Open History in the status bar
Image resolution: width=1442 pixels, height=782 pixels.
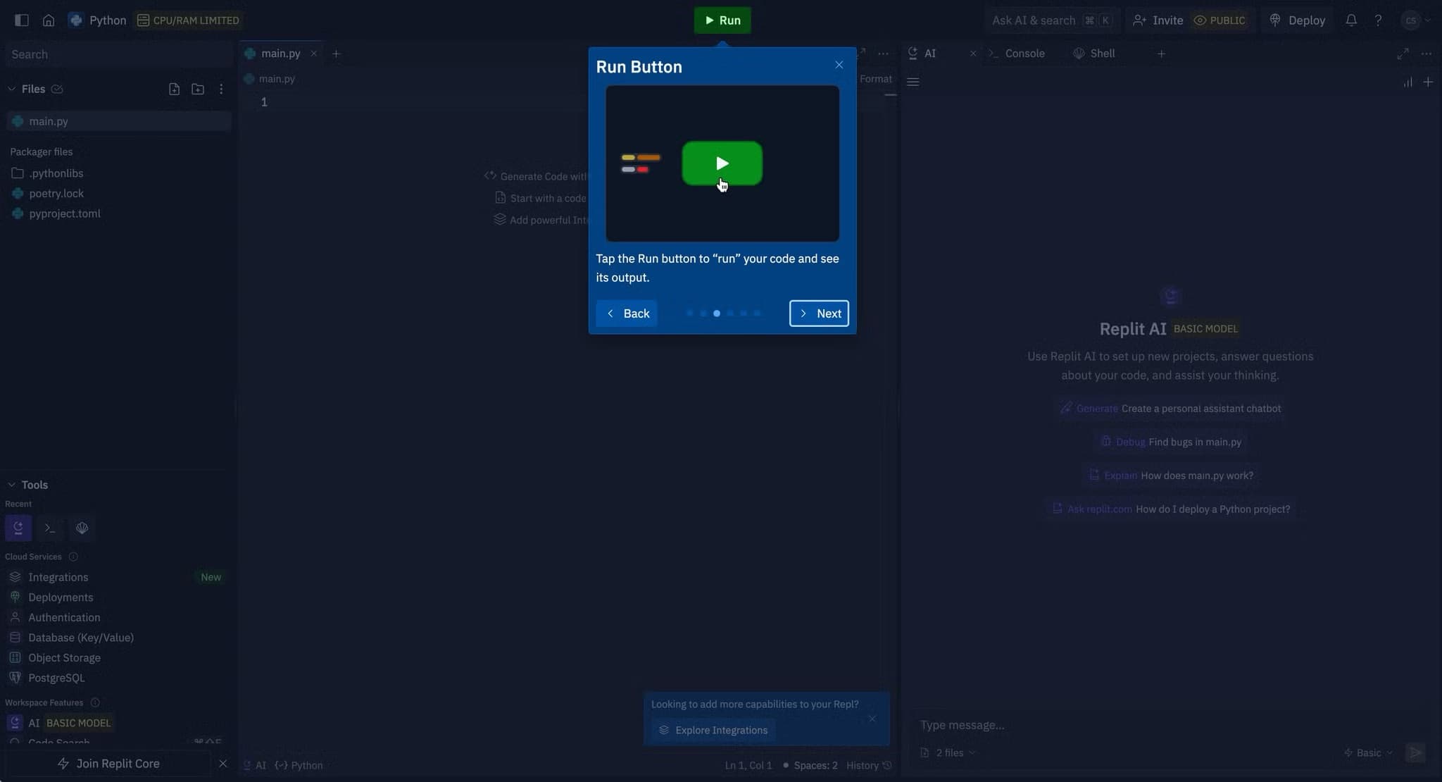869,766
